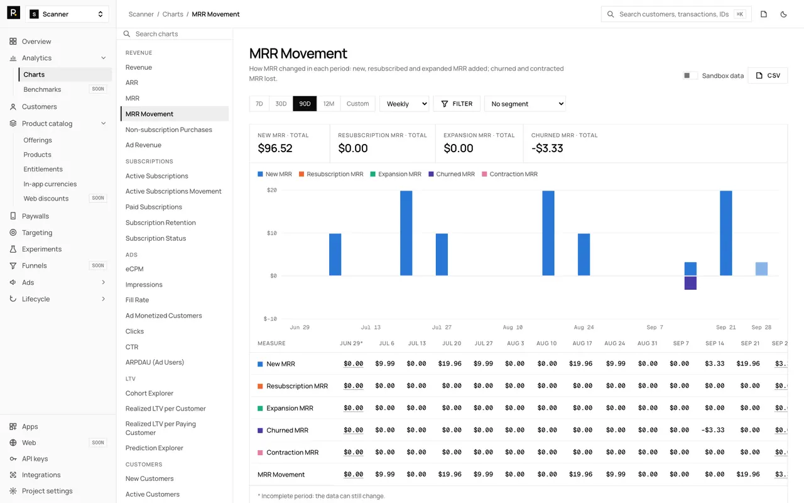The image size is (804, 503).
Task: Select the 30D time range tab
Action: (281, 104)
